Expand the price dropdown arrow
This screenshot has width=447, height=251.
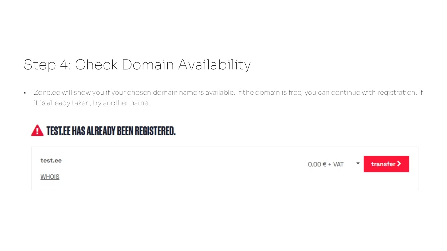[x=358, y=164]
